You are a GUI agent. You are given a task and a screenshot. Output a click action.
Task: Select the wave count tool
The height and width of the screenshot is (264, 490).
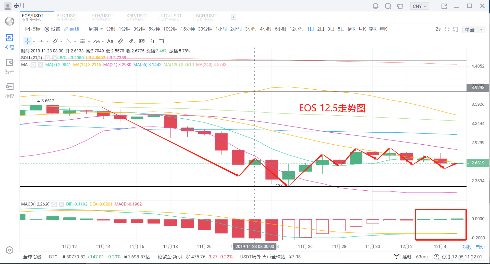pos(96,41)
